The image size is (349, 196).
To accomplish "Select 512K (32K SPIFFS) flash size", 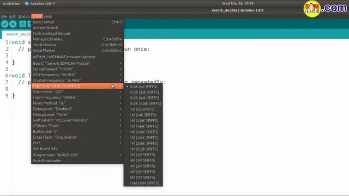I will [x=143, y=92].
